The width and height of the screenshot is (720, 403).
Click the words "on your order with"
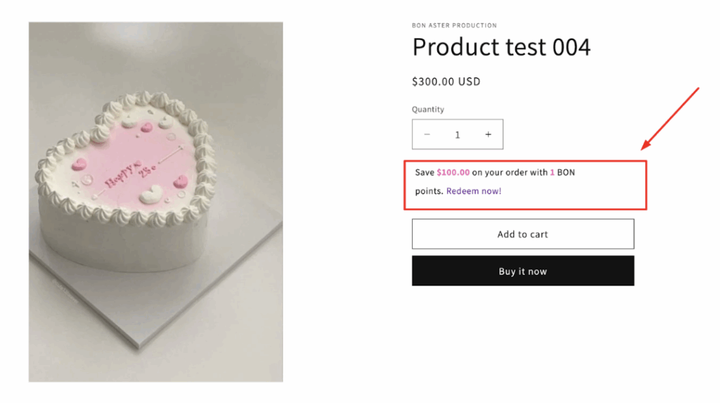point(510,172)
